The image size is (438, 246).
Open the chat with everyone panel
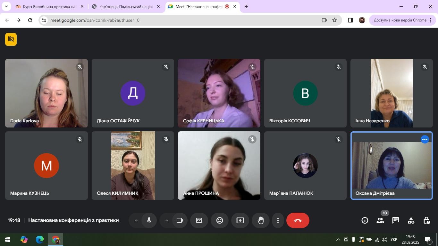[396, 220]
